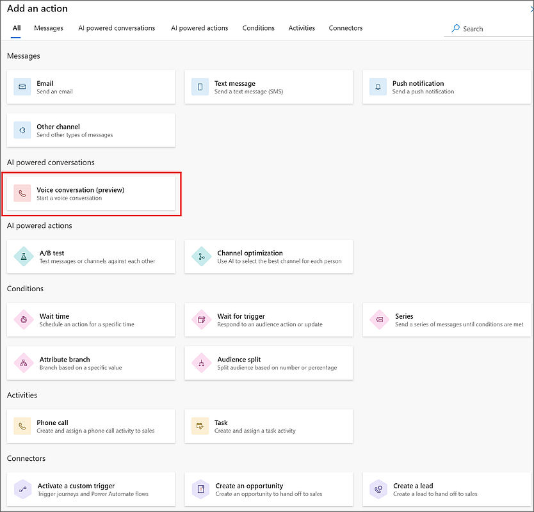Click the Wait time clock icon
534x512 pixels.
coord(24,320)
